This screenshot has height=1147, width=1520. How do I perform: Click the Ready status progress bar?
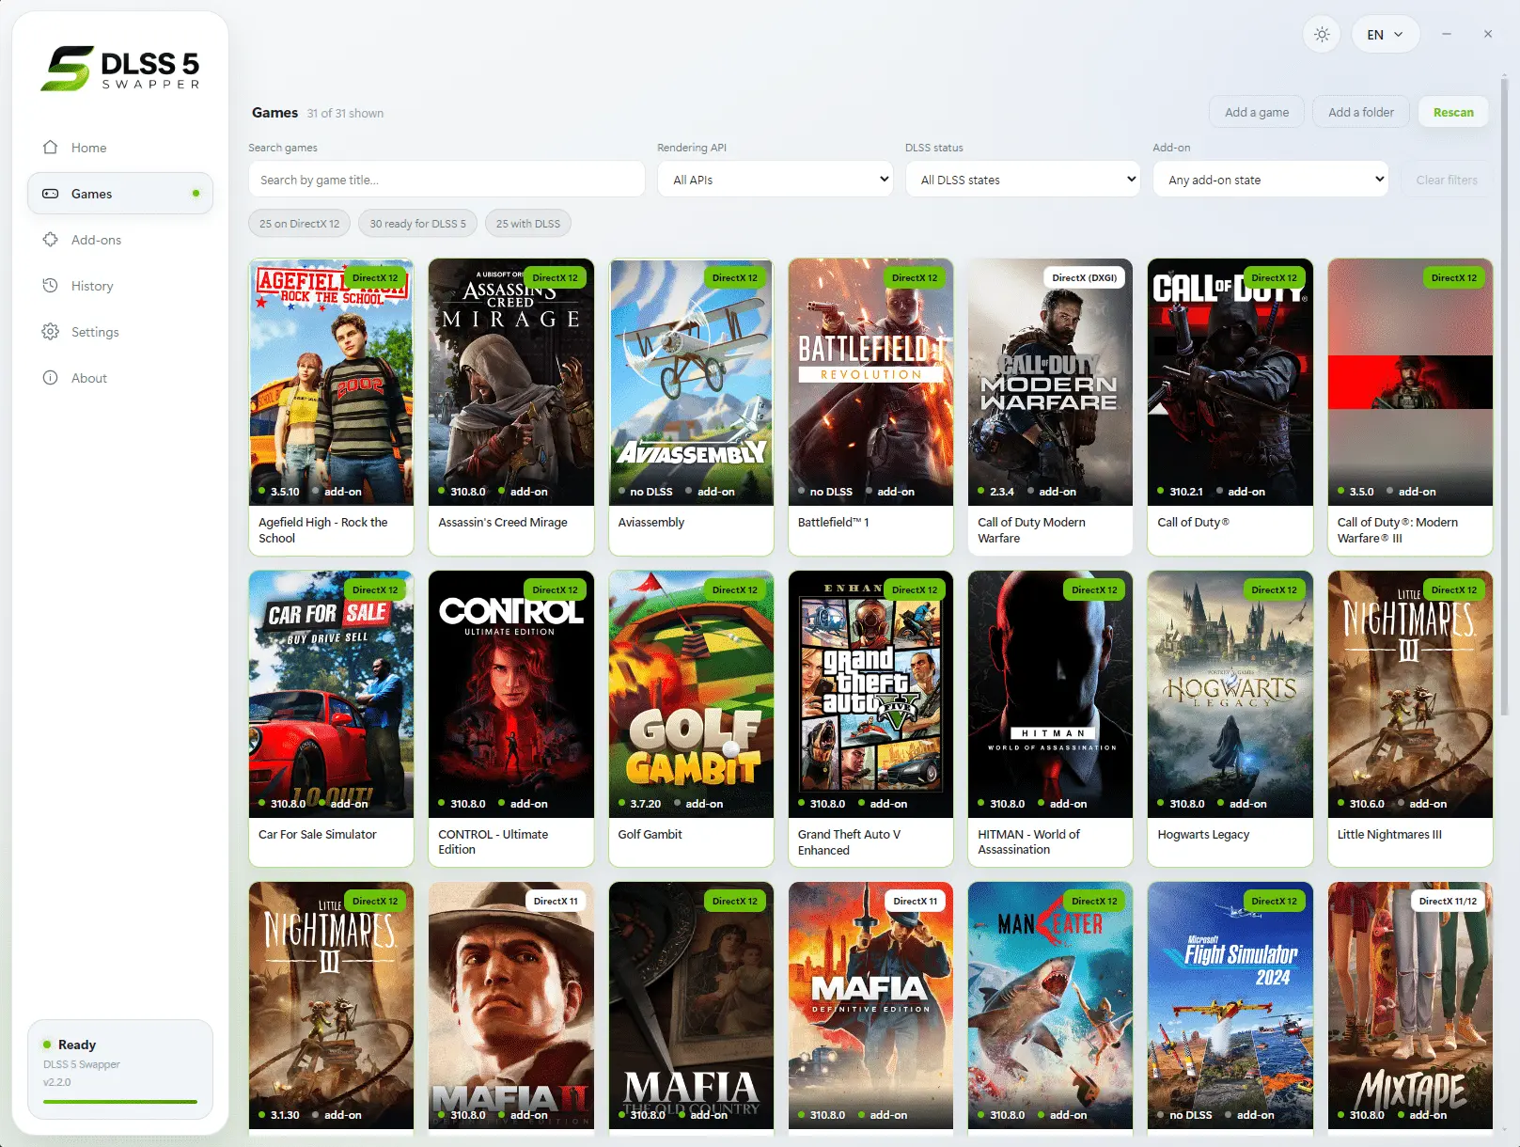120,1101
